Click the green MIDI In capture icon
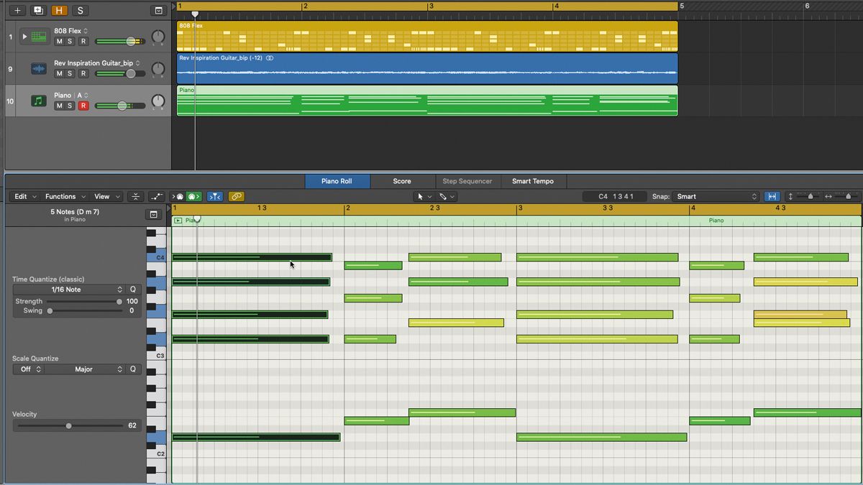863x485 pixels. point(194,196)
